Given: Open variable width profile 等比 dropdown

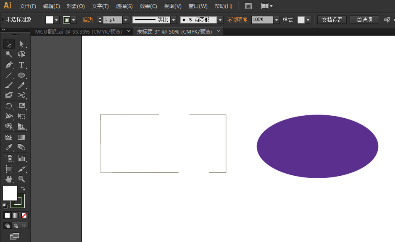Looking at the screenshot, I should (x=174, y=20).
